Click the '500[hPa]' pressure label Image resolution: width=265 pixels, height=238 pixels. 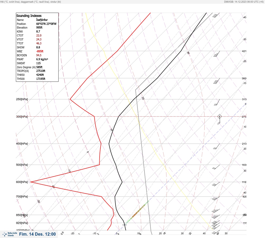pos(22,165)
